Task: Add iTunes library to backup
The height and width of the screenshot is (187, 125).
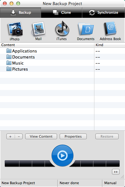Action: coord(62,31)
